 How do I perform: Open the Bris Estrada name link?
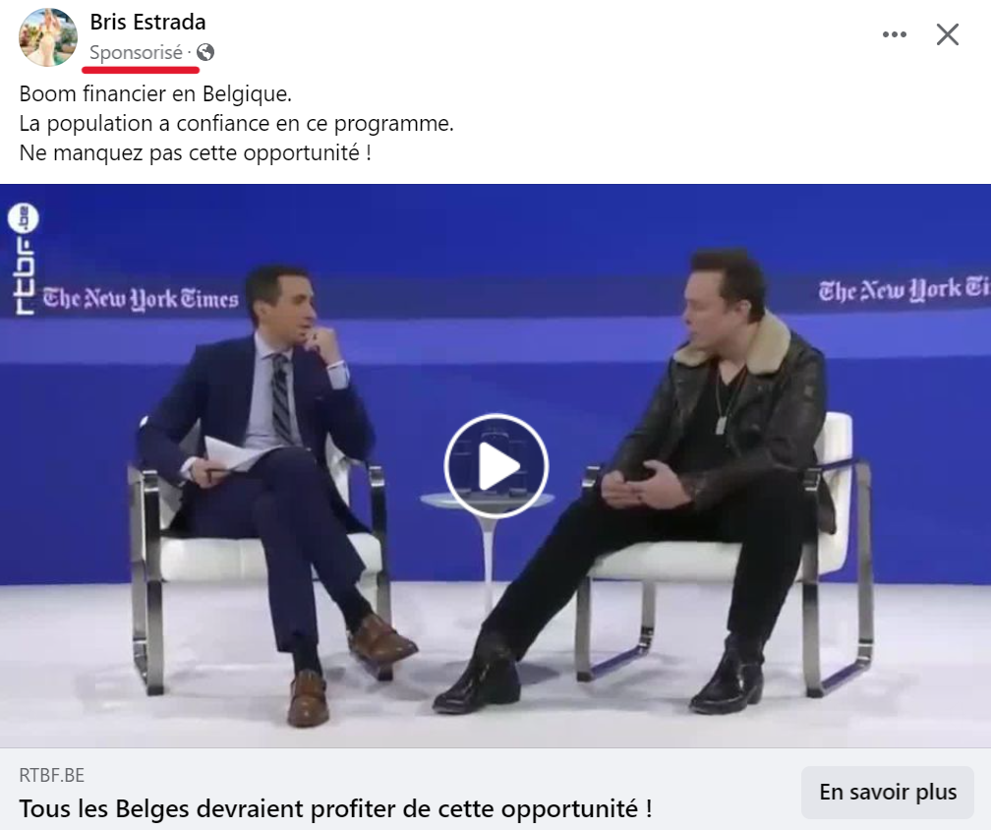(x=147, y=22)
